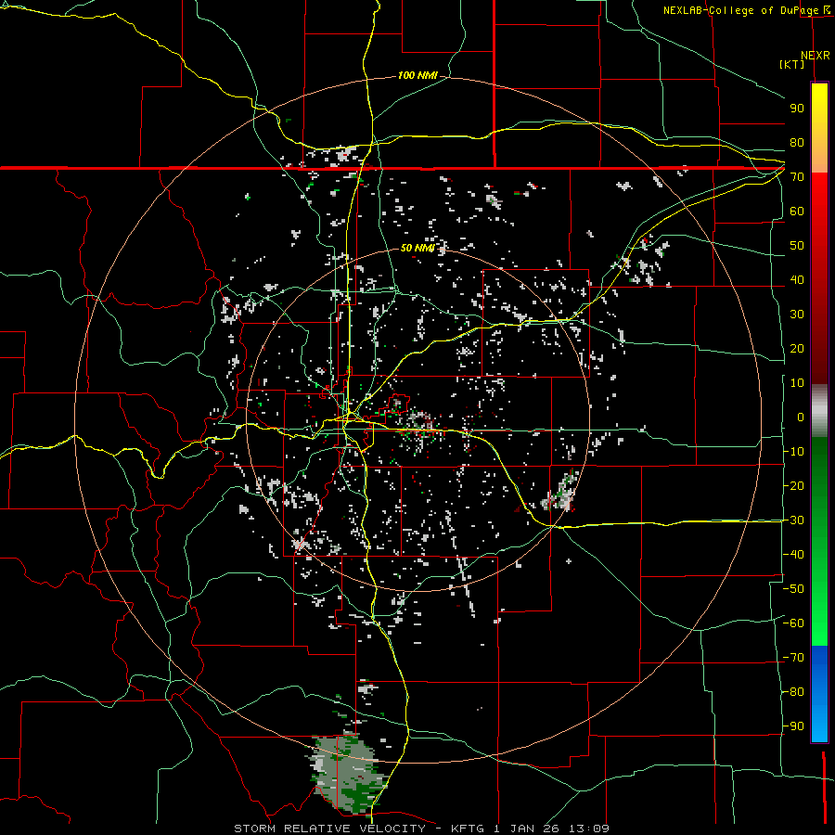835x835 pixels.
Task: Click the Storm Relative Velocity footer caption
Action: [x=421, y=829]
